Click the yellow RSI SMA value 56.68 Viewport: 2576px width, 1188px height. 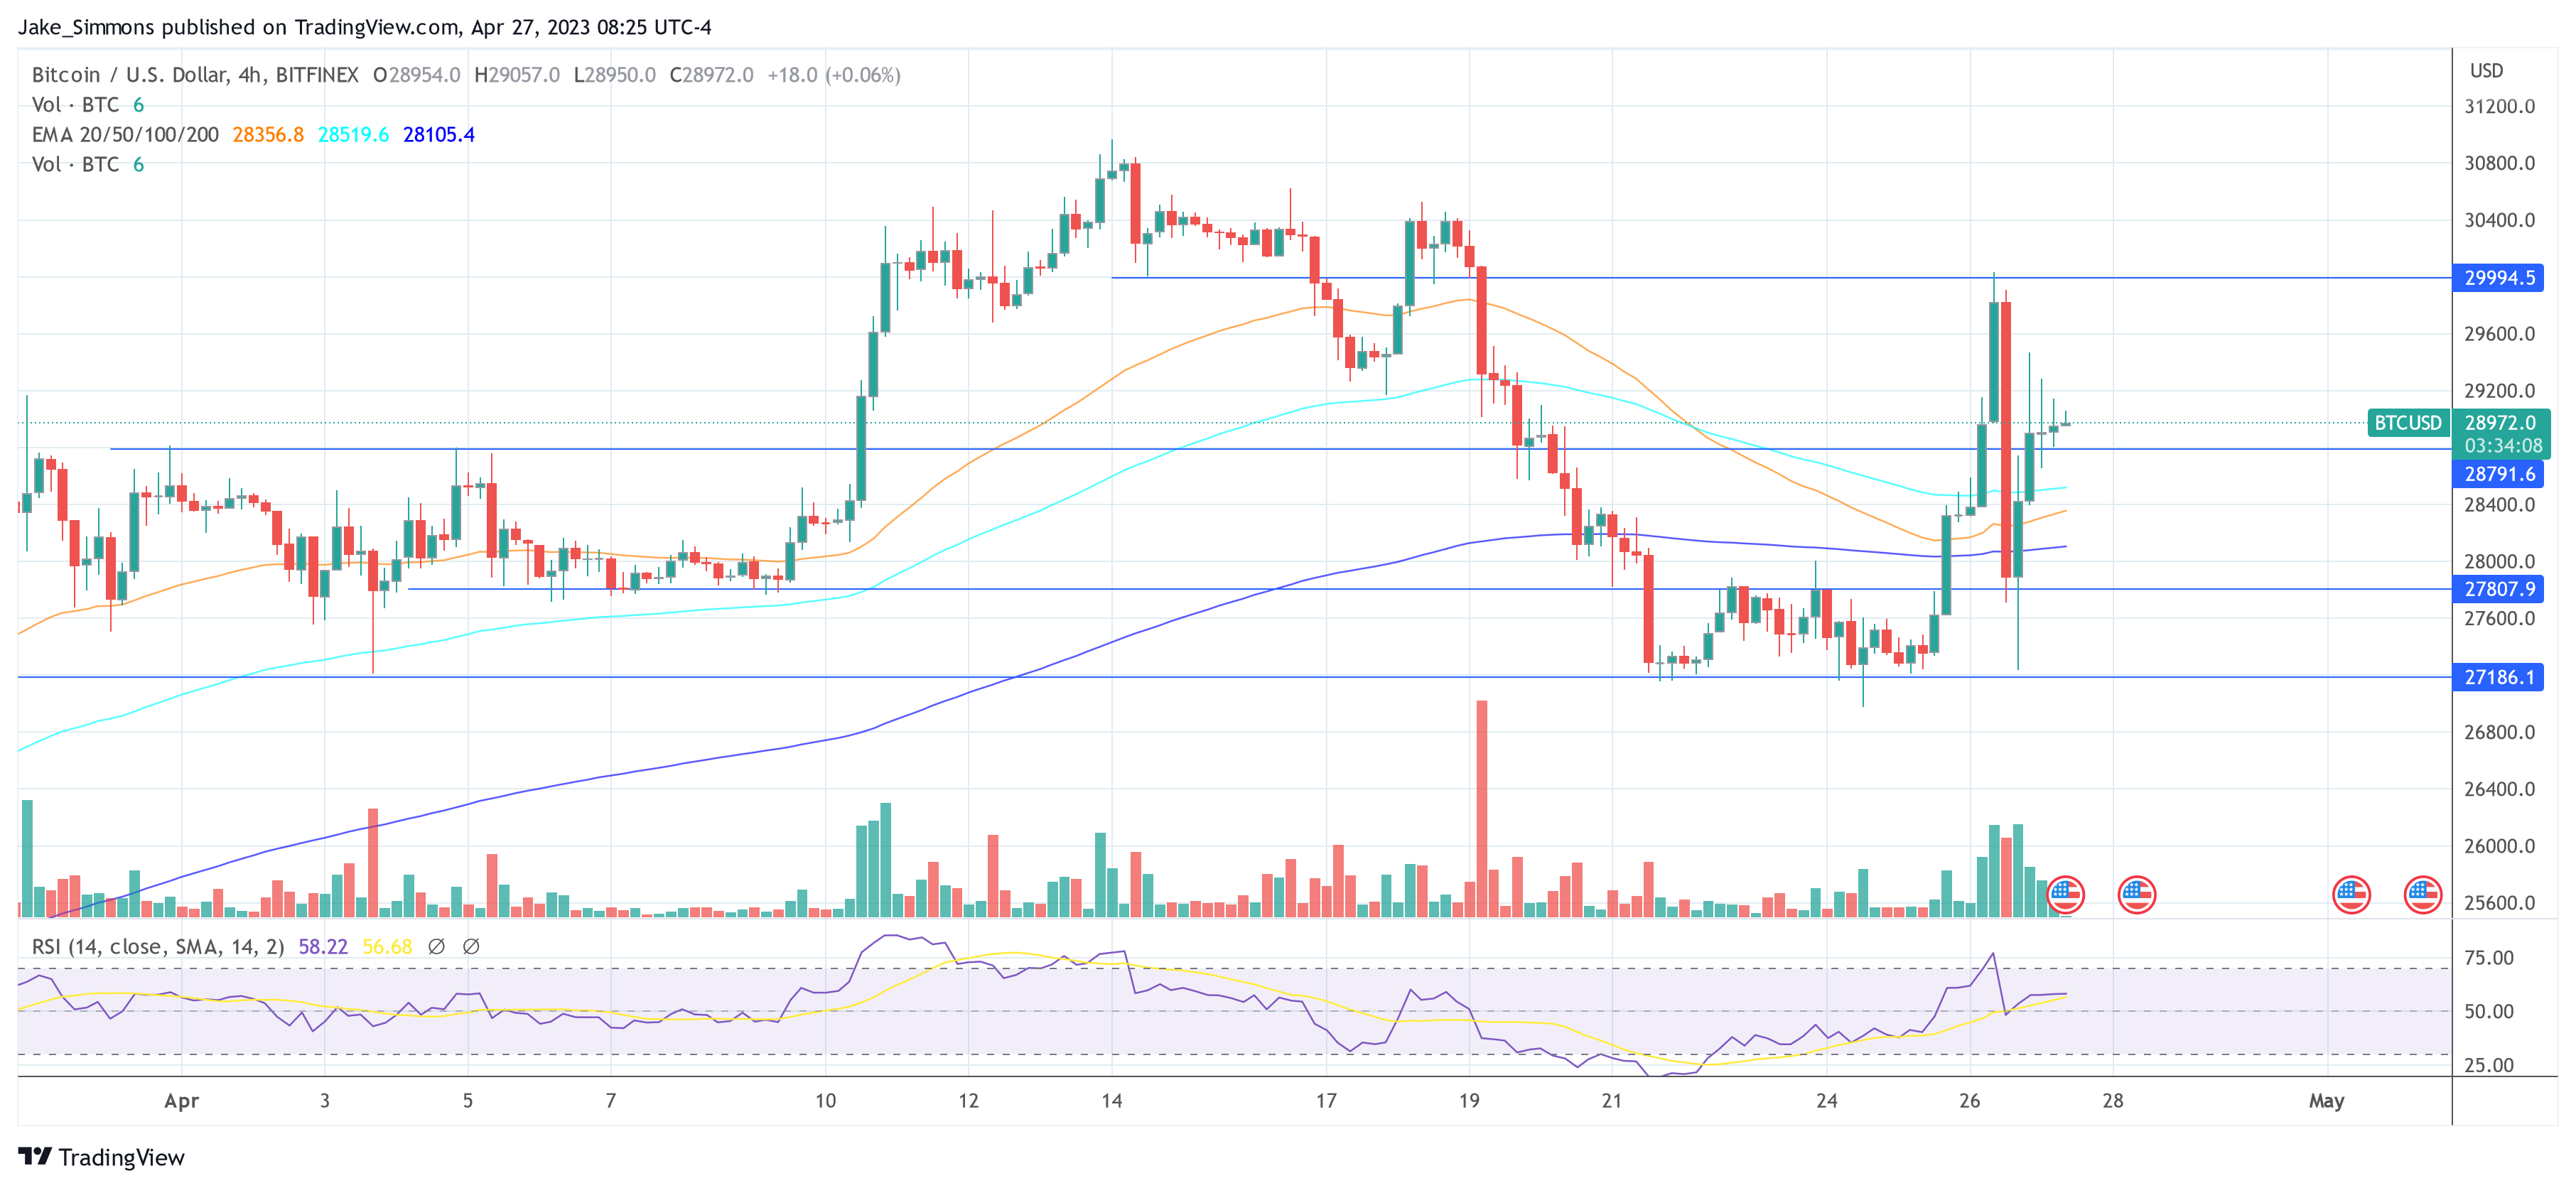pos(387,946)
